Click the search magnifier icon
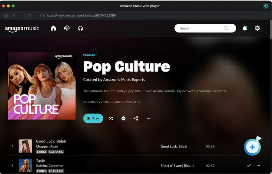The image size is (272, 174). [x=226, y=28]
